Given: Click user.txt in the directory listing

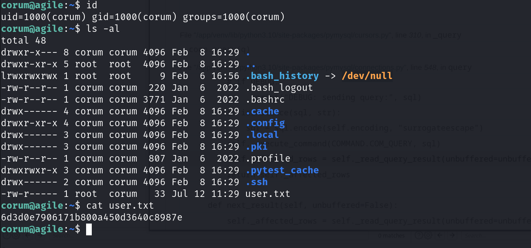Looking at the screenshot, I should point(268,194).
